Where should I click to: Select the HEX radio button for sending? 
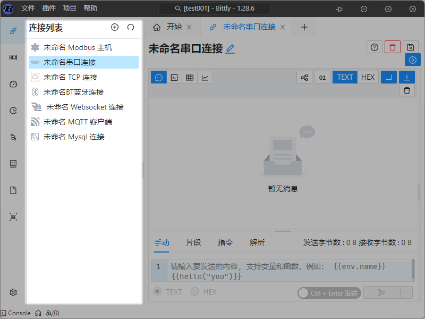point(195,292)
